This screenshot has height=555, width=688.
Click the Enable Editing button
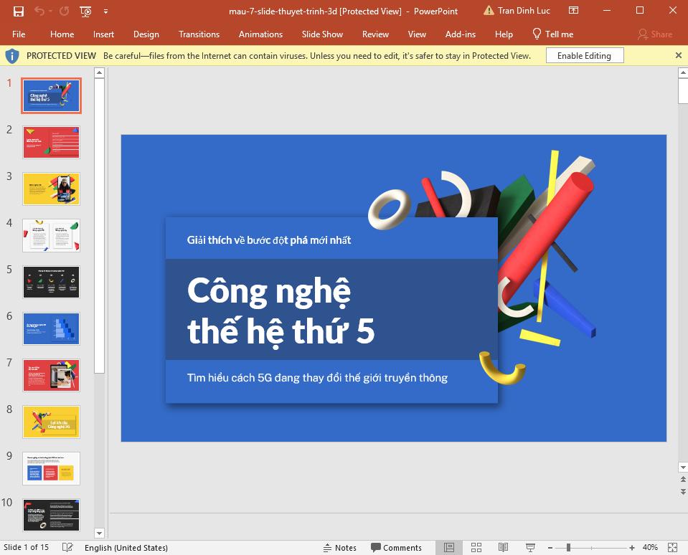click(584, 55)
